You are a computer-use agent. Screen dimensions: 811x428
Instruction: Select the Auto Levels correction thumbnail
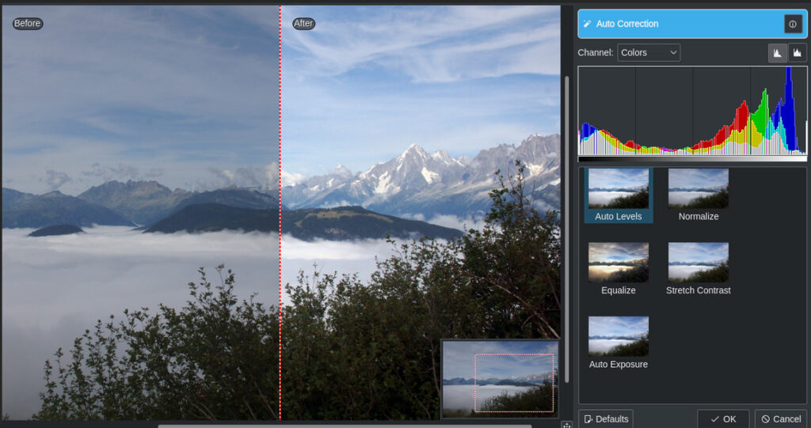[619, 195]
